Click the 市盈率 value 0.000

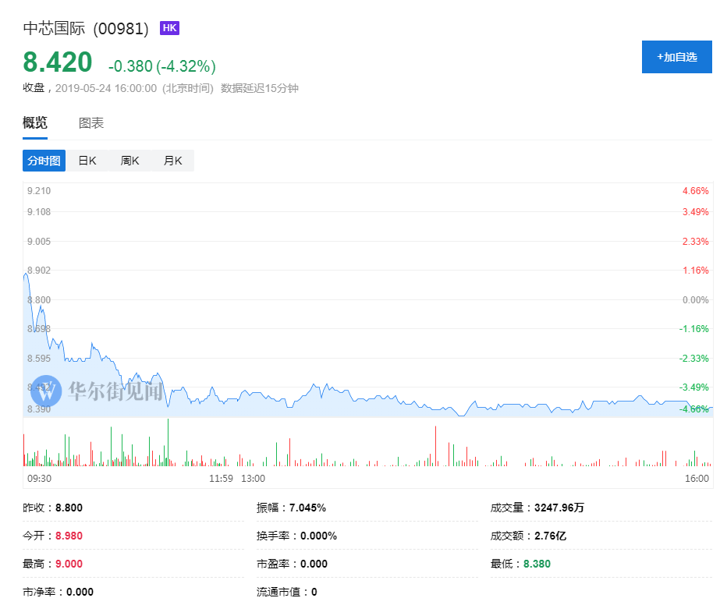[314, 564]
